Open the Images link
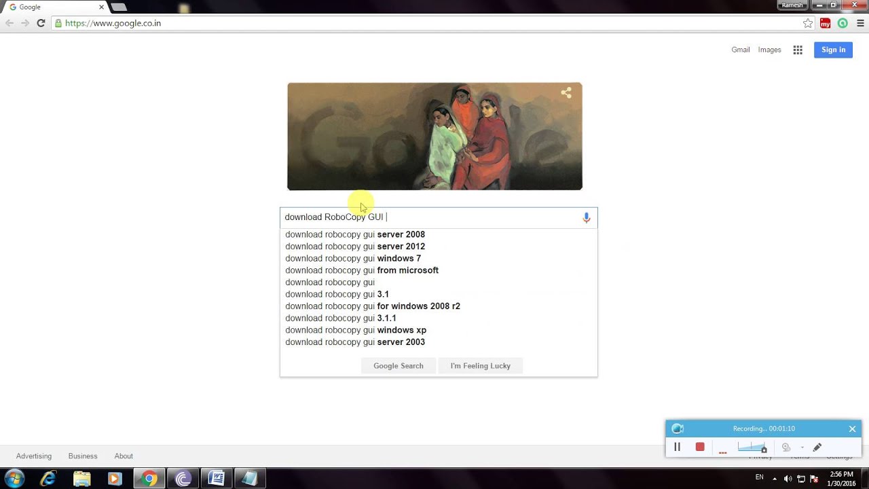869x489 pixels. 769,50
